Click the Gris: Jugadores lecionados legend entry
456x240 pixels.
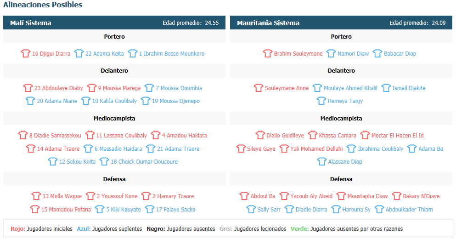253,229
